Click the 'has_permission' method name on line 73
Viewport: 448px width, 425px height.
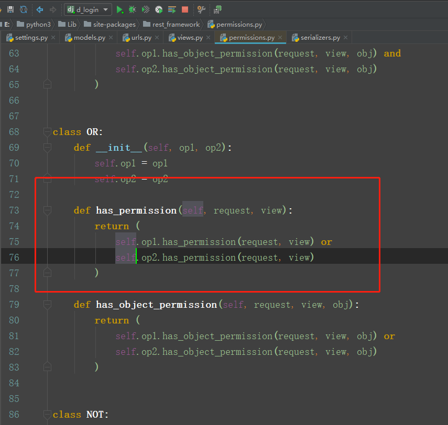click(136, 210)
